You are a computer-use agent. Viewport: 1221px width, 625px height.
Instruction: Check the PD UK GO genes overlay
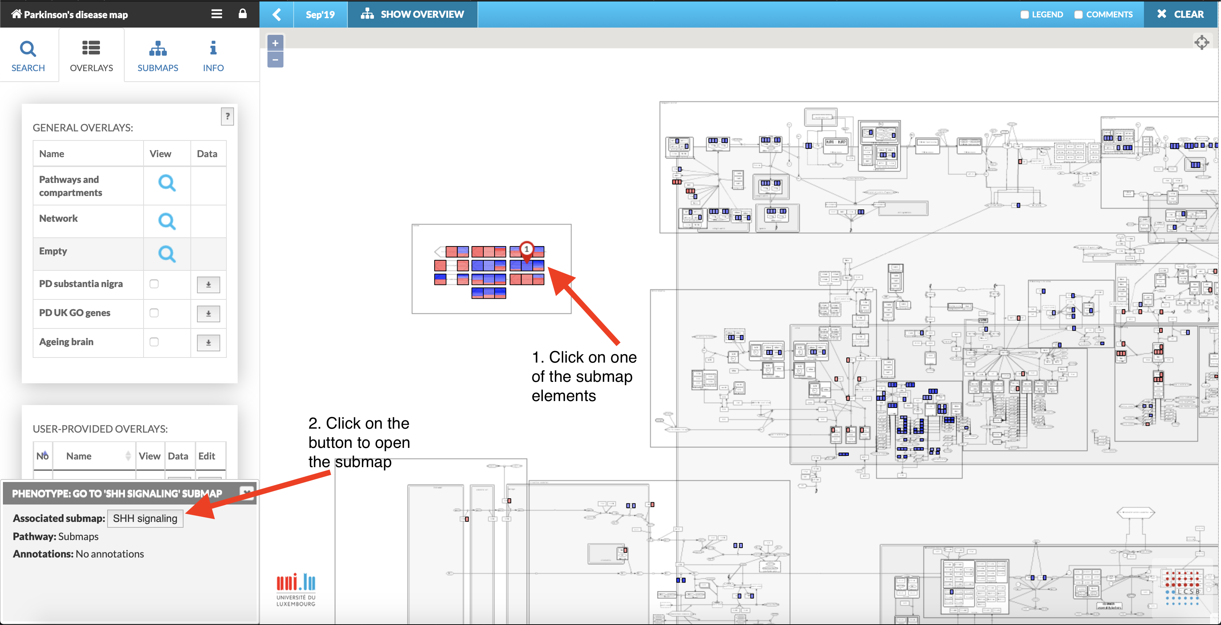154,313
